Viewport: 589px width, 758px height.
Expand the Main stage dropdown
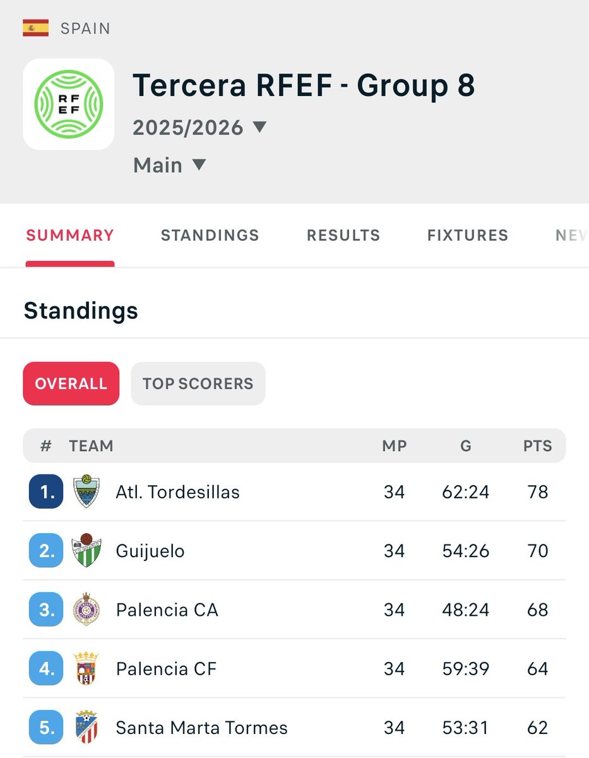[x=170, y=165]
